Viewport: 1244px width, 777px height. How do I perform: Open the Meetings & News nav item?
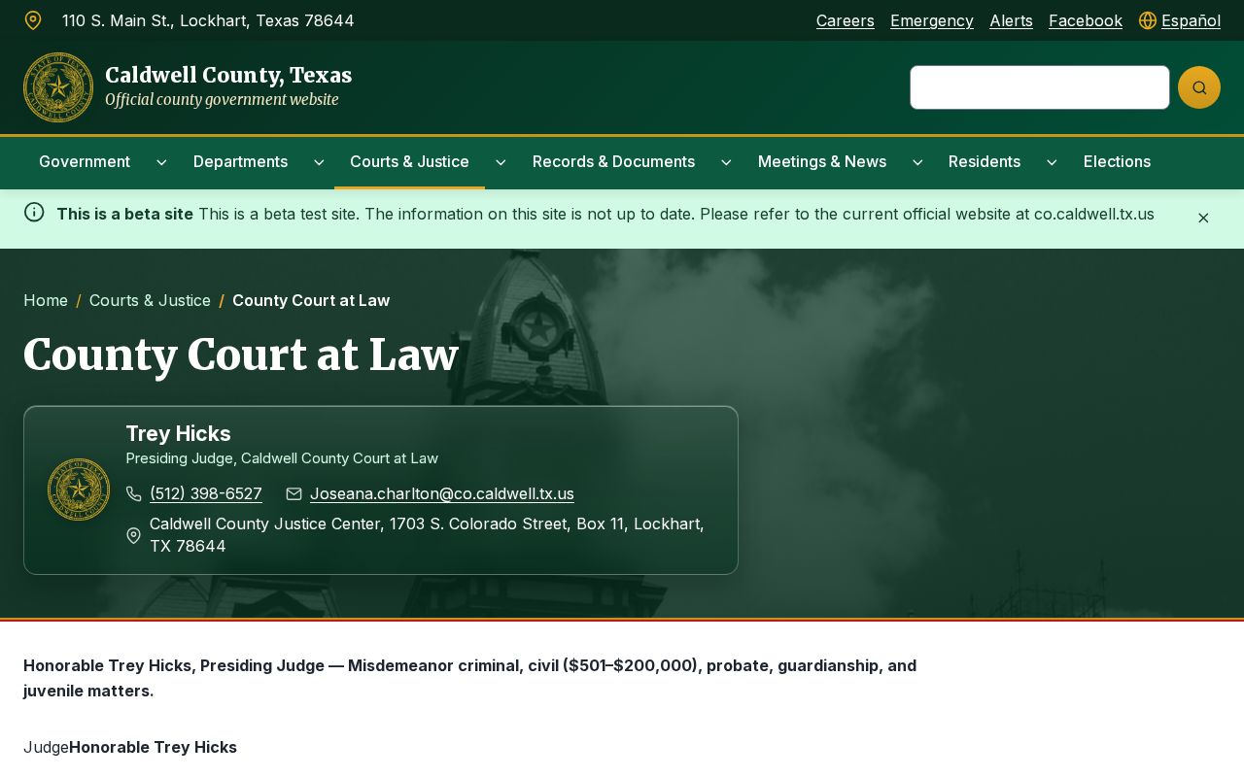822,161
